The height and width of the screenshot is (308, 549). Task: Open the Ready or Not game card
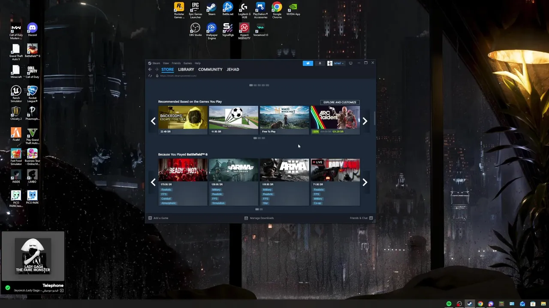click(183, 182)
